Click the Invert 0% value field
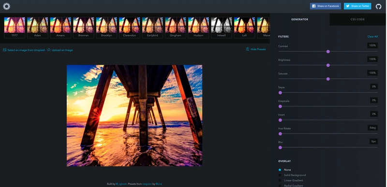387x187 pixels. pos(373,114)
